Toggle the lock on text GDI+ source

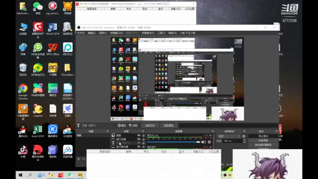click(x=143, y=143)
